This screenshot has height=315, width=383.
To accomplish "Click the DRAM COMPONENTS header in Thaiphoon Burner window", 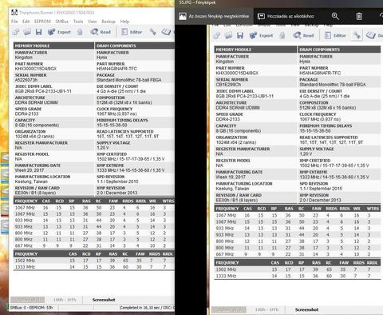I will point(116,46).
